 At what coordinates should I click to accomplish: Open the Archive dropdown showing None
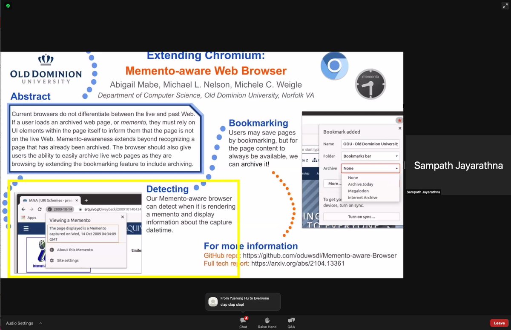click(x=370, y=168)
